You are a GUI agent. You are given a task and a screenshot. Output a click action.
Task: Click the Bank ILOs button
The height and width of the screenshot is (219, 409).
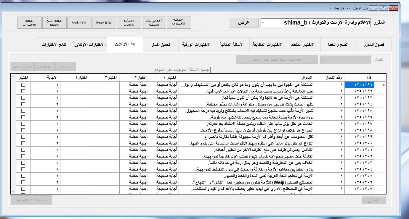(x=79, y=22)
